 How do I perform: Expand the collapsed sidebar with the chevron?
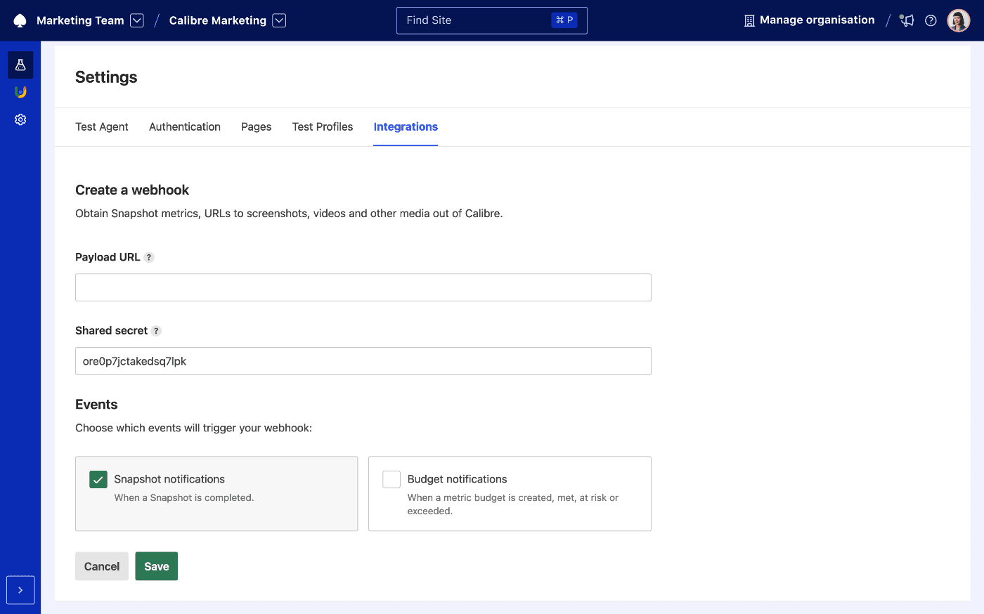20,589
